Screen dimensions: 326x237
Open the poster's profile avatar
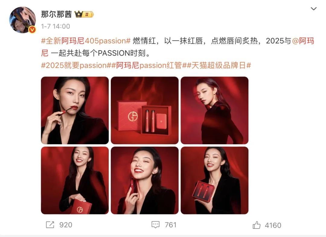(22, 20)
